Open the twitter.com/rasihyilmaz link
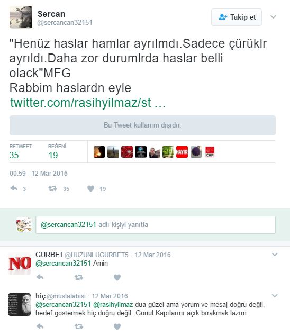The width and height of the screenshot is (290, 336). pyautogui.click(x=88, y=103)
